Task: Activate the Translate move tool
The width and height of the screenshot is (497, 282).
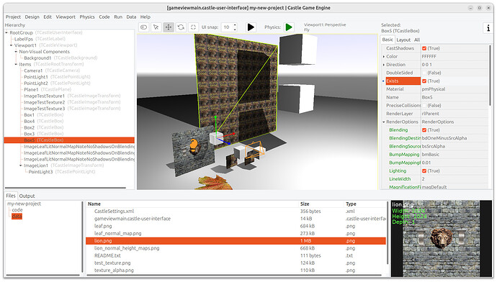Action: [169, 27]
